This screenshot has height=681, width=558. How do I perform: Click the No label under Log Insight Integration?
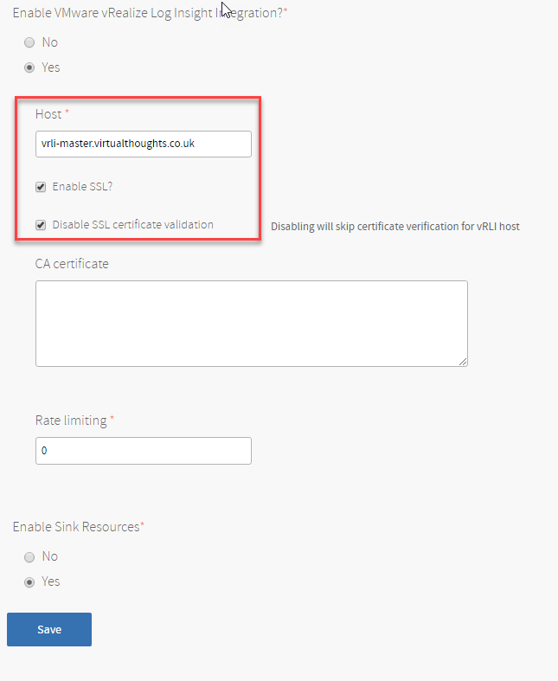point(50,42)
